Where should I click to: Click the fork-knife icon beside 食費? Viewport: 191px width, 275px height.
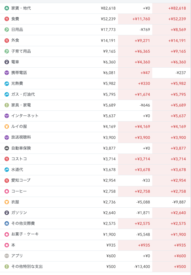pos(7,19)
